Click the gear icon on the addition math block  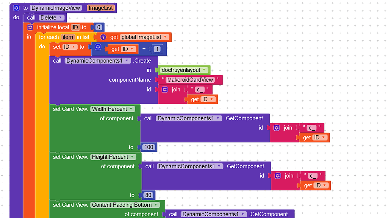point(99,47)
